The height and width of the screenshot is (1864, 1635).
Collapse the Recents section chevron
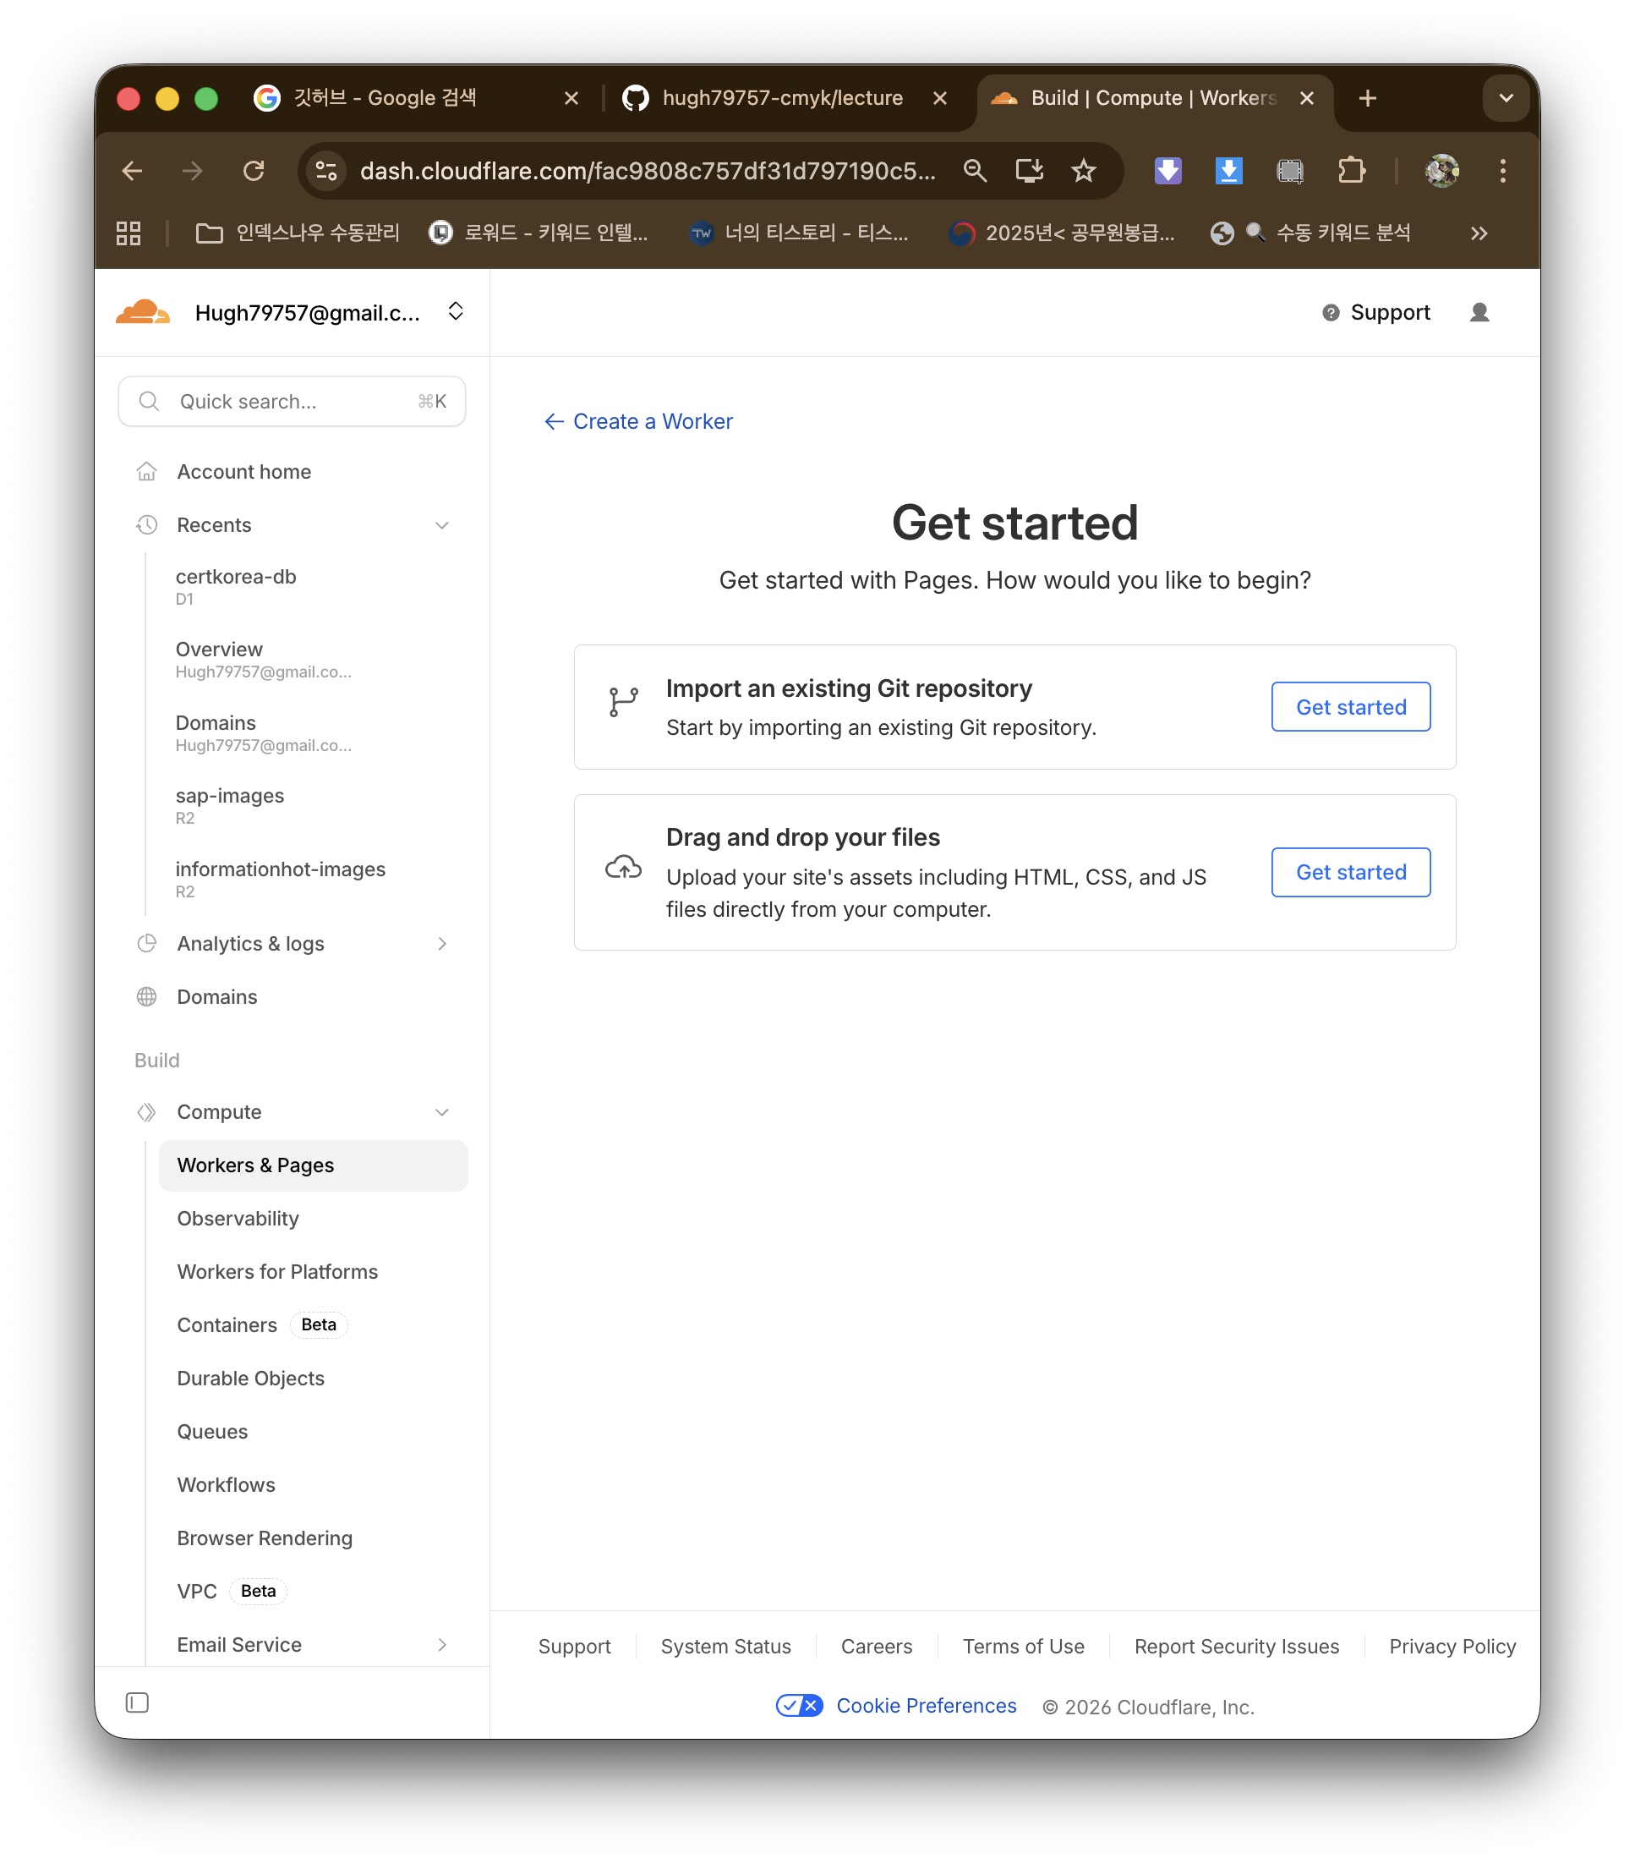(x=442, y=525)
